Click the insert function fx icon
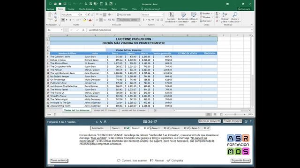The image size is (300, 168). pos(83,30)
